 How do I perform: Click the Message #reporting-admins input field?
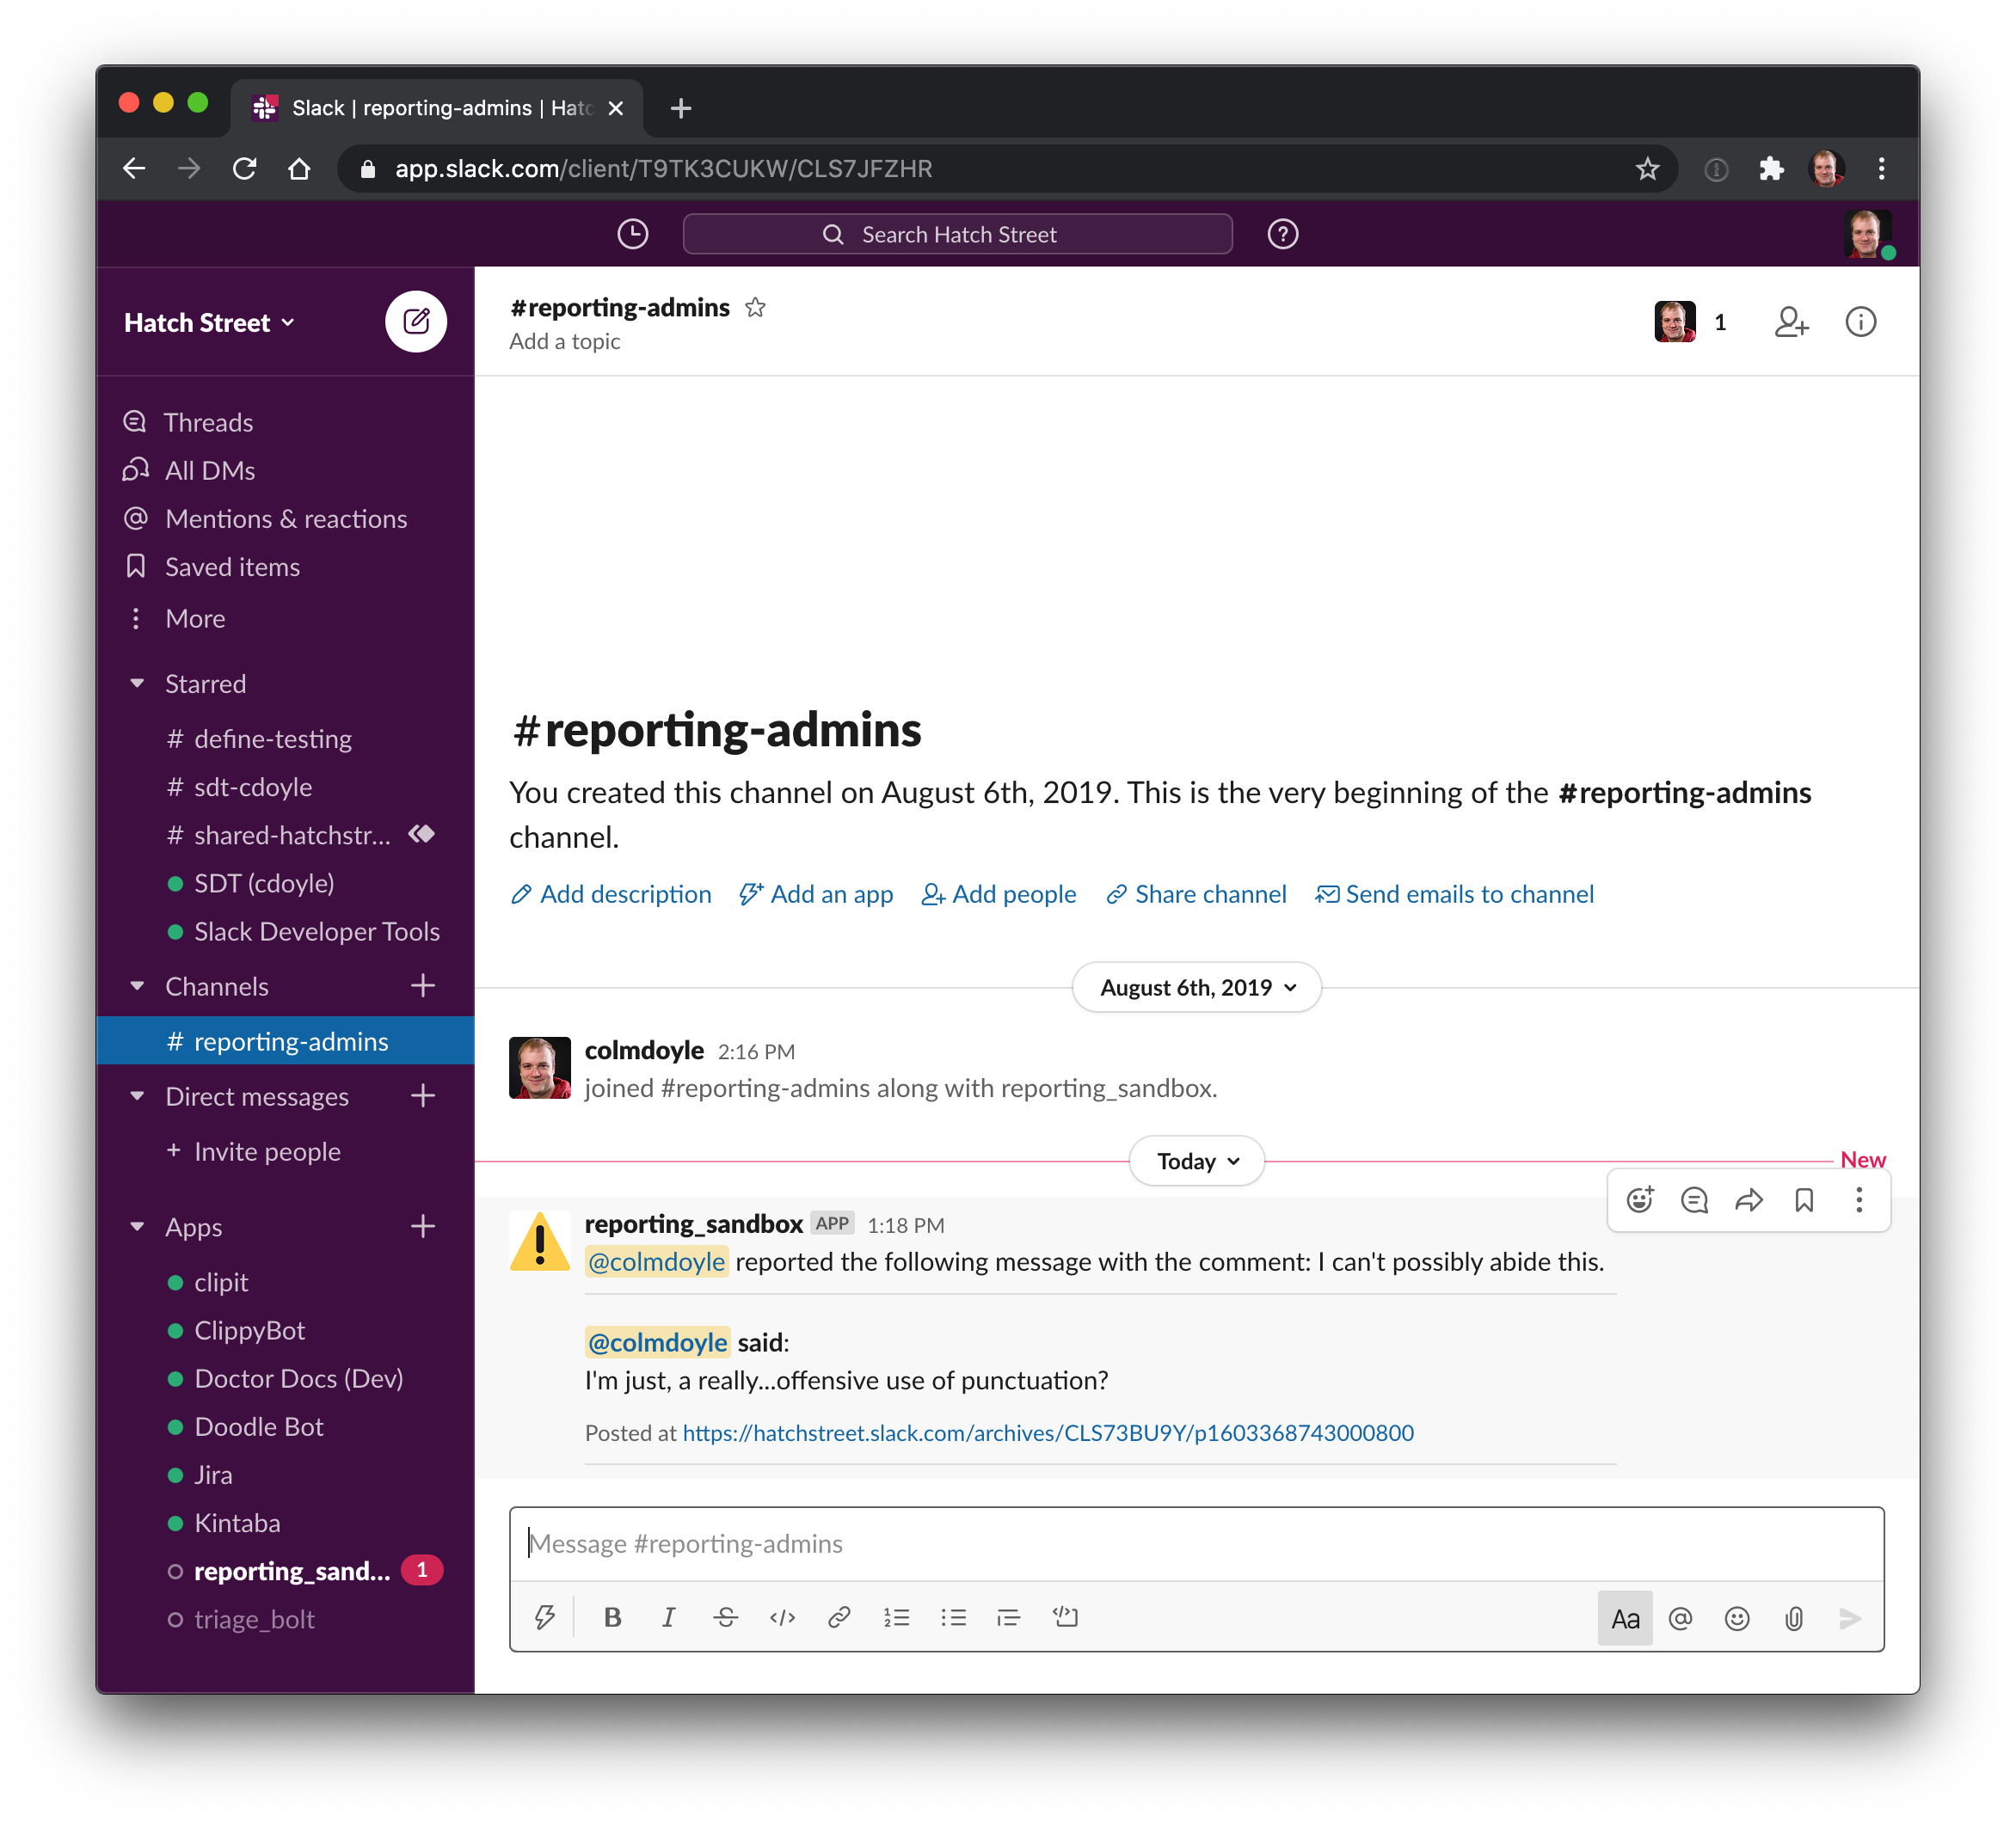(1195, 1544)
